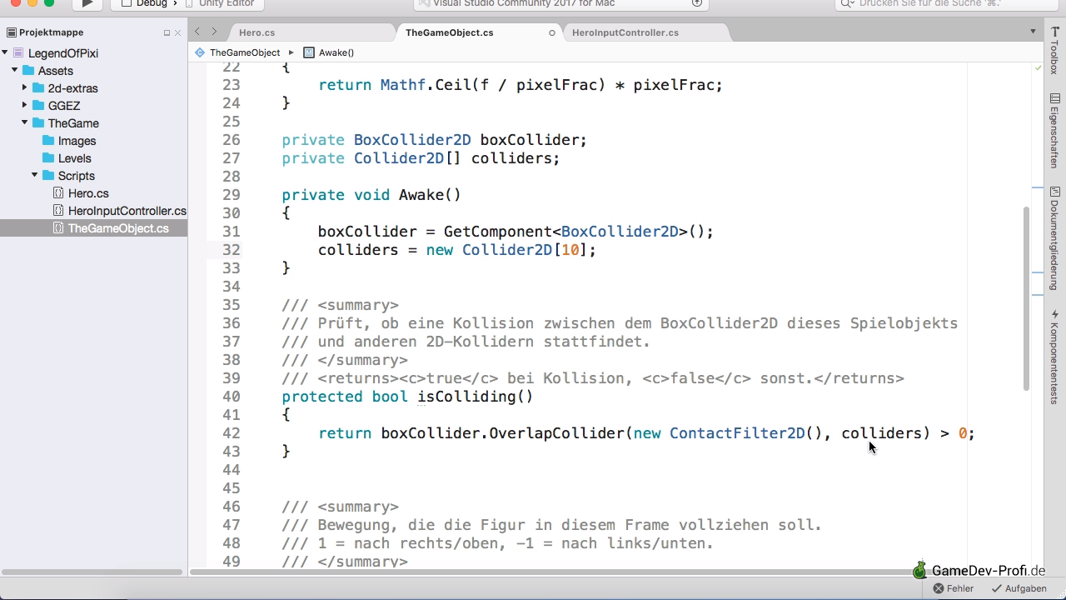1066x600 pixels.
Task: Open the Toolbox side panel
Action: point(1054,50)
